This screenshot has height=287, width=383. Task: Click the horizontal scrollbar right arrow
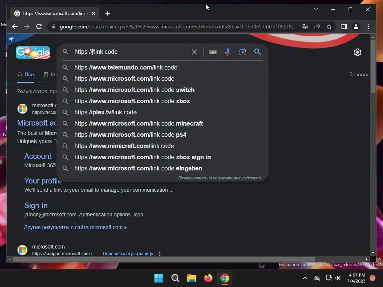pos(367,259)
